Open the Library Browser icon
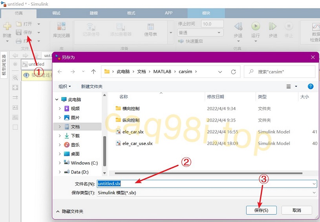 click(x=61, y=26)
